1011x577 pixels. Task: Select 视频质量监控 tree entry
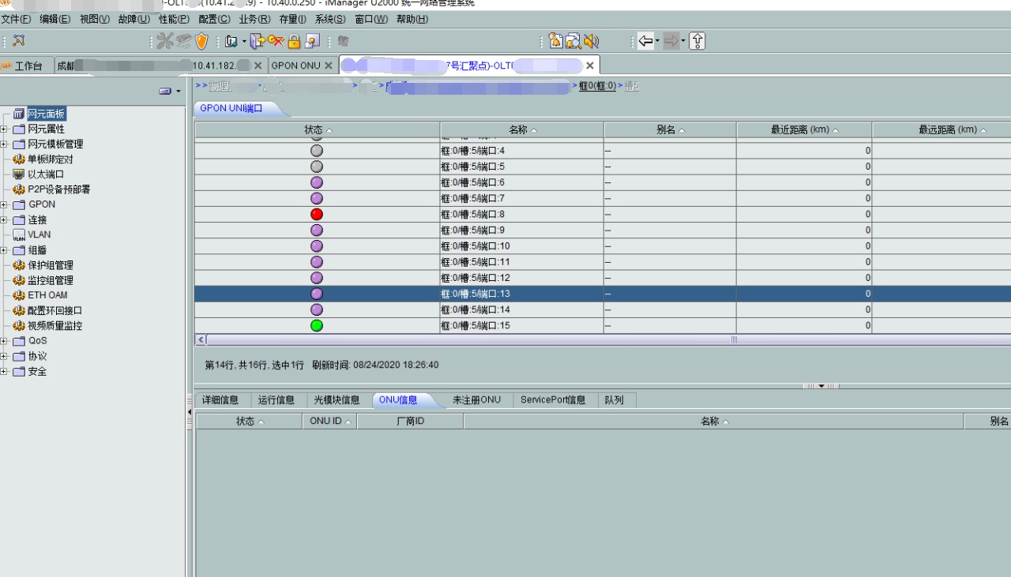(x=55, y=326)
